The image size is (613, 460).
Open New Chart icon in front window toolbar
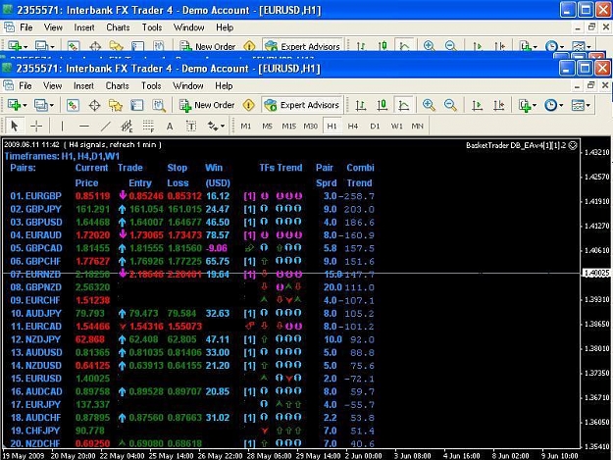pos(14,105)
